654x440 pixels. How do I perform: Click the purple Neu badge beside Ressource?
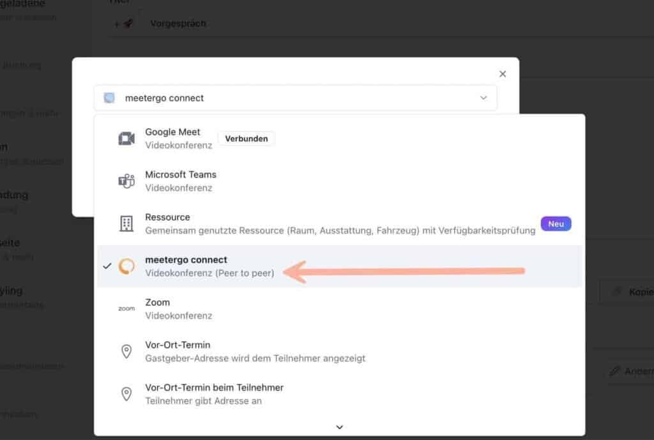(x=555, y=224)
